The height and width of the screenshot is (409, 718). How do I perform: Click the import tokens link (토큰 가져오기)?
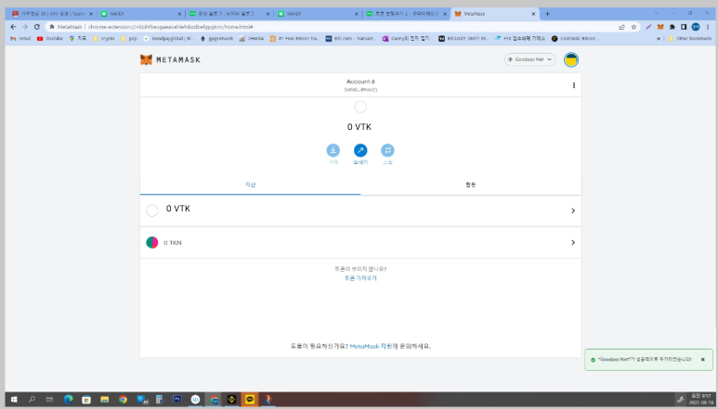pos(360,277)
